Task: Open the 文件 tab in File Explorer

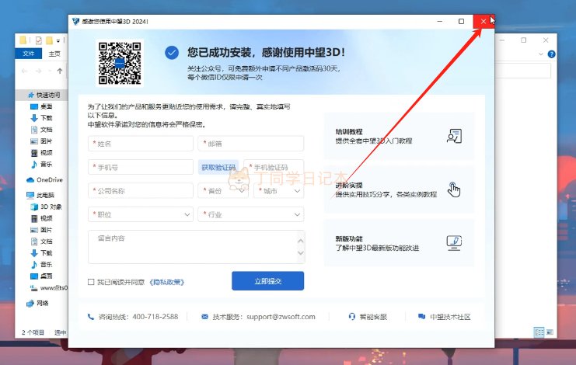Action: coord(29,54)
